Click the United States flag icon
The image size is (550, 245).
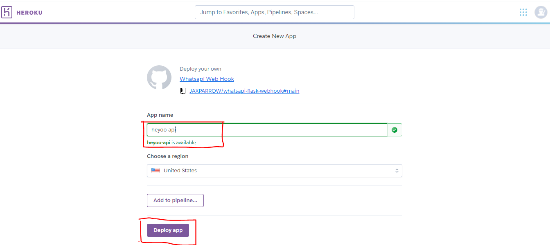point(156,171)
